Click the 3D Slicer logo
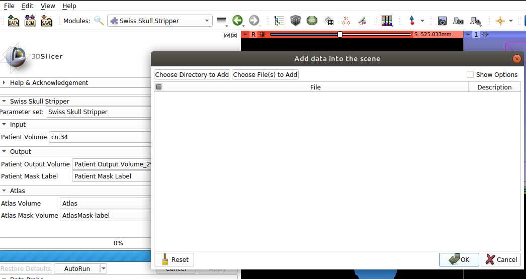This screenshot has height=279, width=526. (32, 56)
